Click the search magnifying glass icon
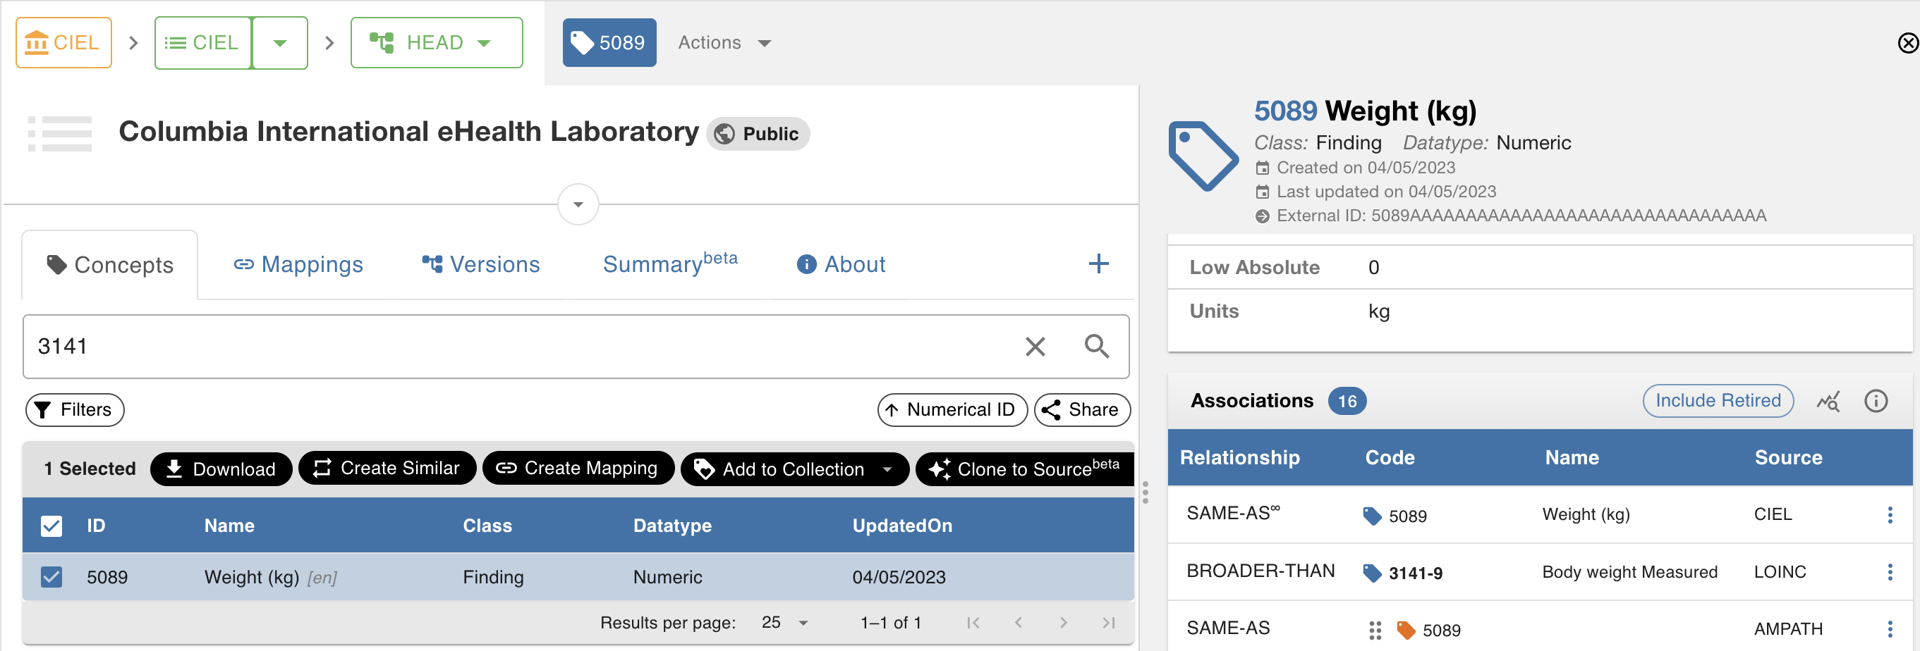The image size is (1920, 651). (x=1096, y=347)
